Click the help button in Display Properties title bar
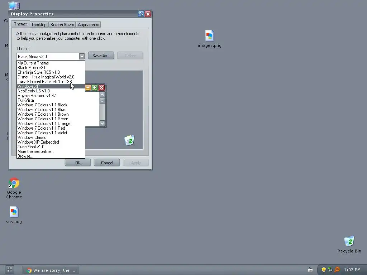 pyautogui.click(x=141, y=14)
